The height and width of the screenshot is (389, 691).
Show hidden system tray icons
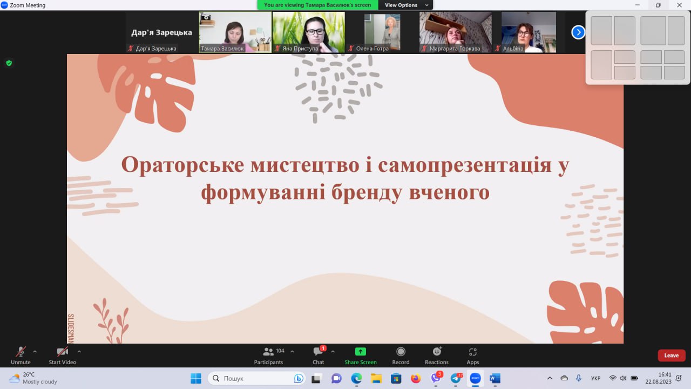click(x=550, y=378)
